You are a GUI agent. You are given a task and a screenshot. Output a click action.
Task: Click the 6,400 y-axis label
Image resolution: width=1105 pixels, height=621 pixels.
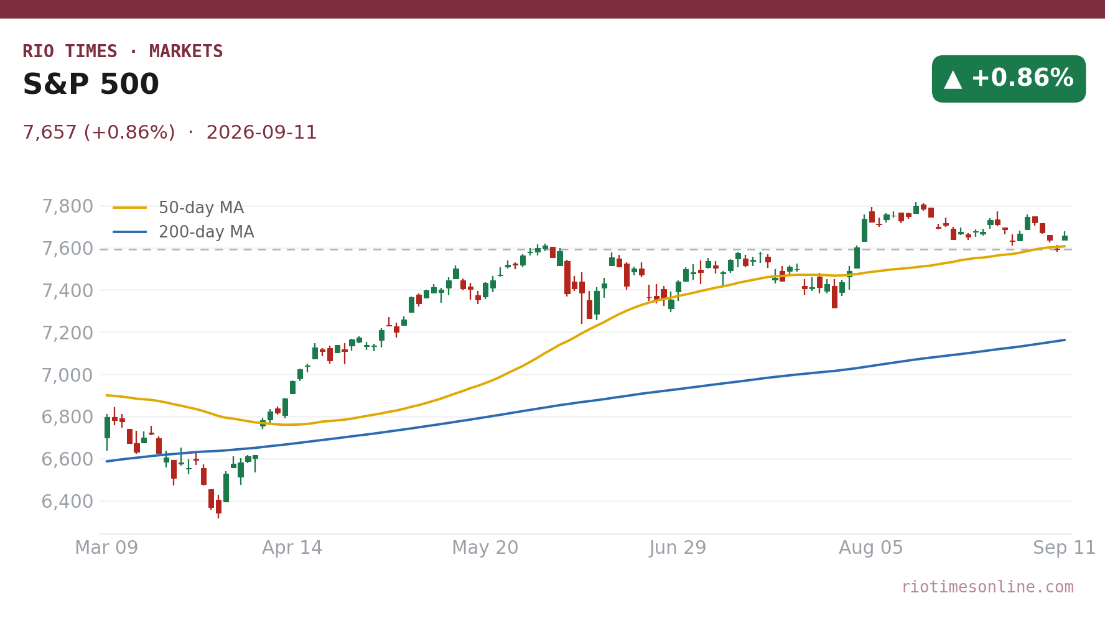point(67,502)
